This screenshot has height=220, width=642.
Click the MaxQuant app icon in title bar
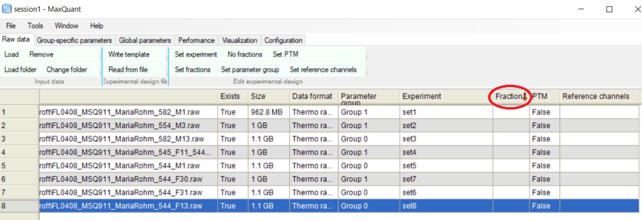[6, 9]
